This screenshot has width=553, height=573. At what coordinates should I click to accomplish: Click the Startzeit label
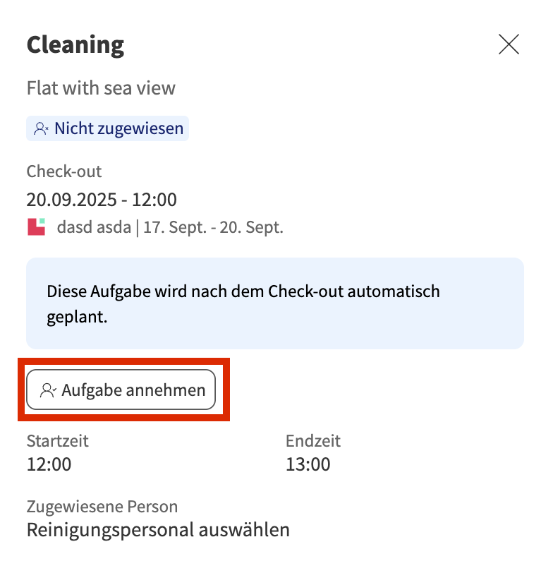pos(57,442)
